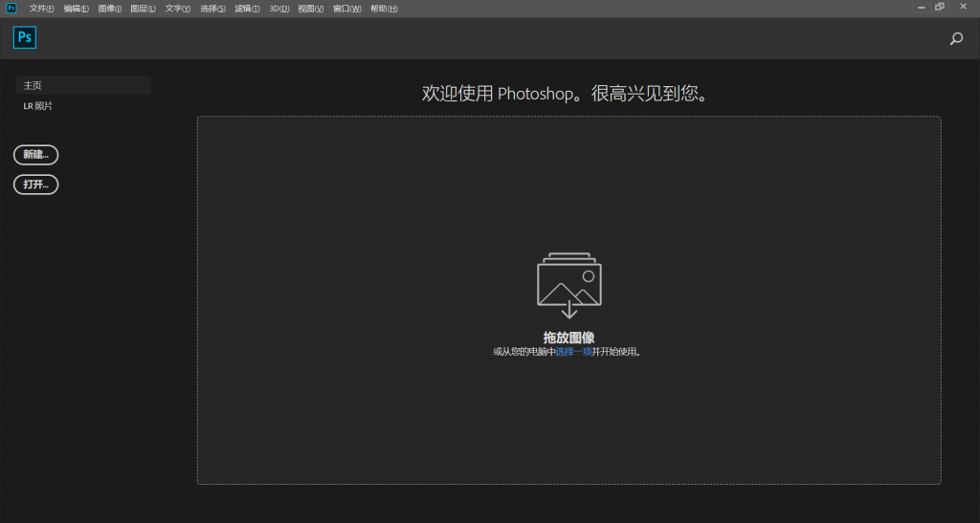The height and width of the screenshot is (523, 980).
Task: Open the 文字(Y) menu
Action: (178, 9)
